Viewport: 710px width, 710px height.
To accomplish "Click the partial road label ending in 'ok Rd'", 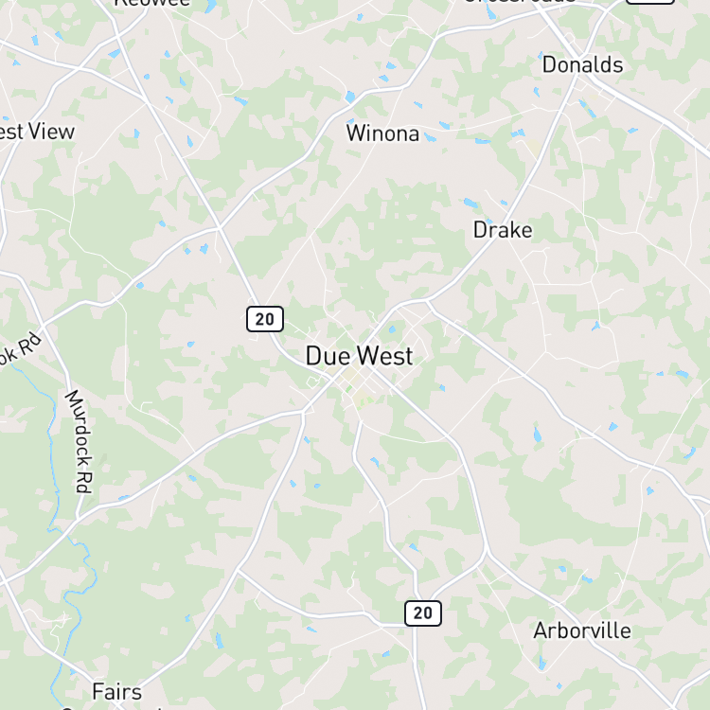I will [x=21, y=348].
